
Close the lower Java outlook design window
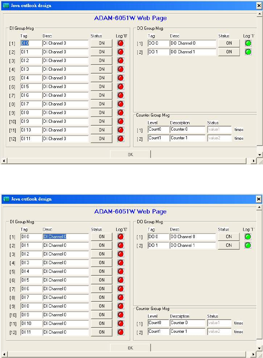click(x=259, y=199)
